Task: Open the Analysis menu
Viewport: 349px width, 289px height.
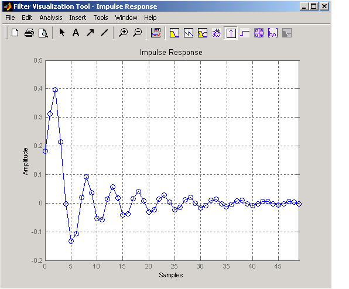Action: [51, 18]
